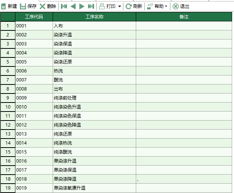Jump to the first record arrow
This screenshot has height=193, width=234.
[x=64, y=6]
